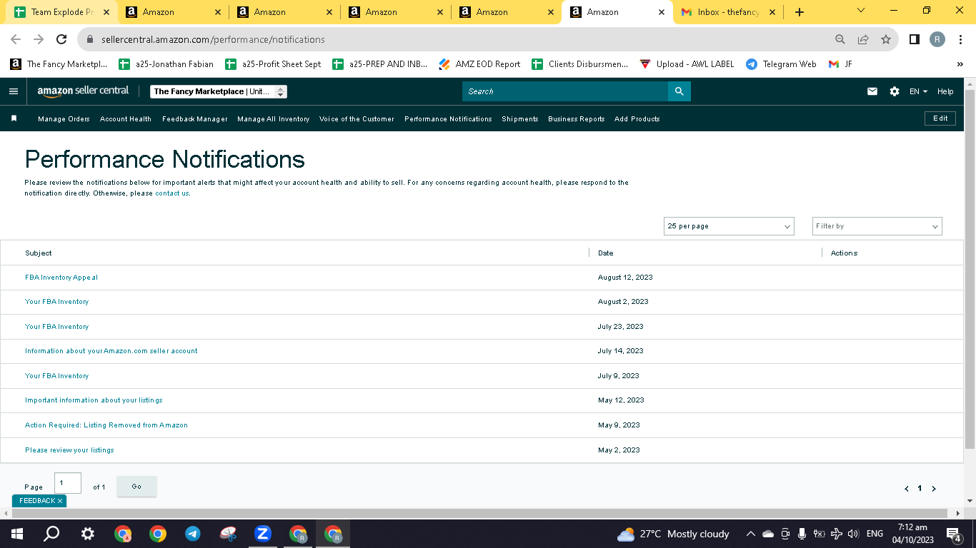Click the vertical page scrollbar
The height and width of the screenshot is (548, 976).
pos(970,270)
